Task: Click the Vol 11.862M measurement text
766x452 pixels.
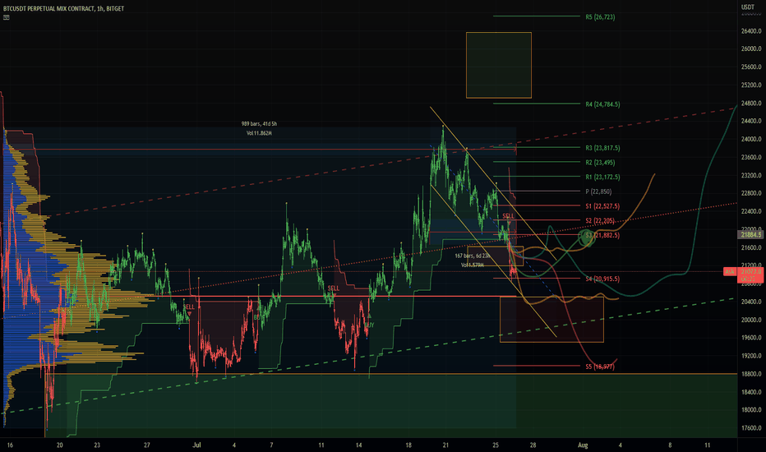Action: pos(260,133)
